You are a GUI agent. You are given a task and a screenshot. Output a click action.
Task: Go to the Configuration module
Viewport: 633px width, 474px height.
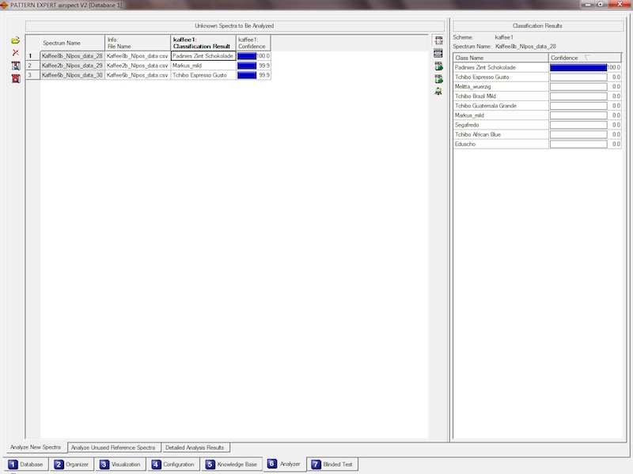coord(174,465)
